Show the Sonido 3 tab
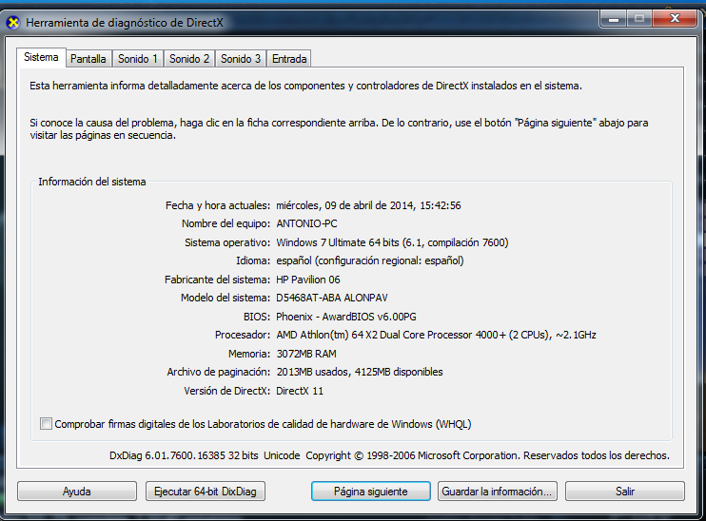 [x=241, y=59]
